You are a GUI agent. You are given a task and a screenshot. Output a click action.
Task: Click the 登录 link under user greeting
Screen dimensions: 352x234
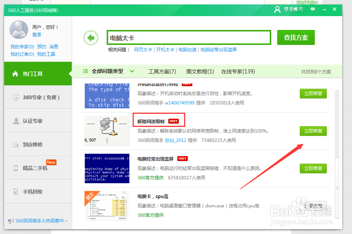(x=37, y=35)
